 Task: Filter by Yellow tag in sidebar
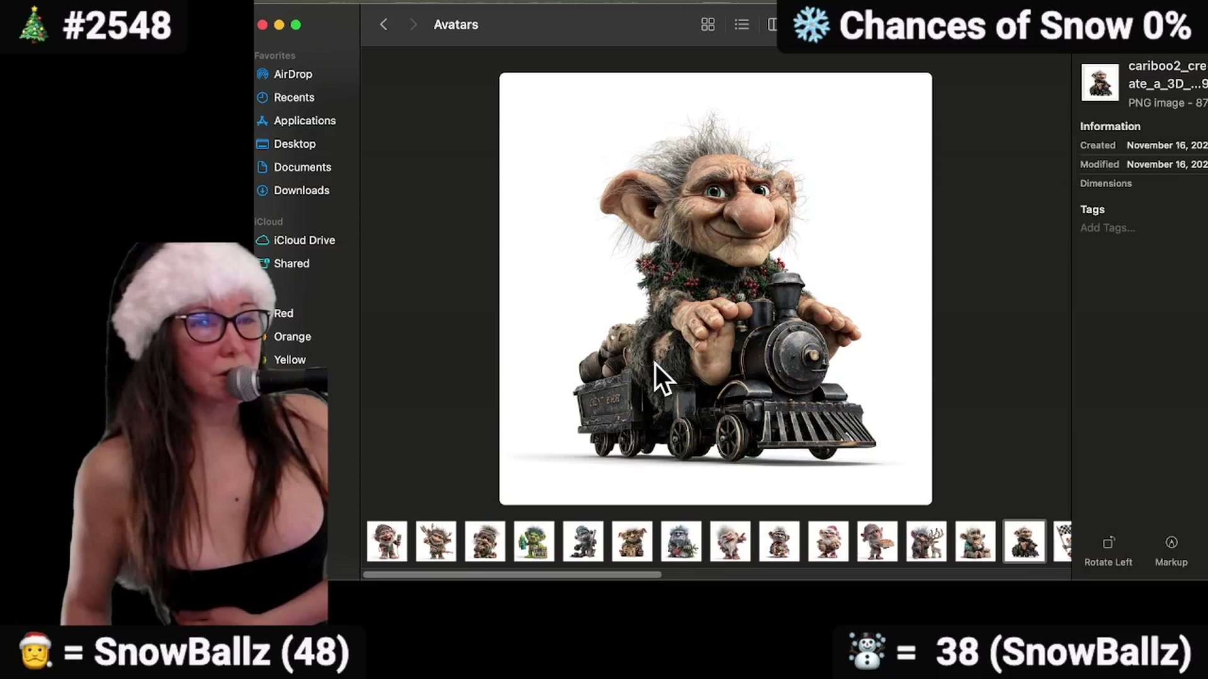(x=289, y=360)
